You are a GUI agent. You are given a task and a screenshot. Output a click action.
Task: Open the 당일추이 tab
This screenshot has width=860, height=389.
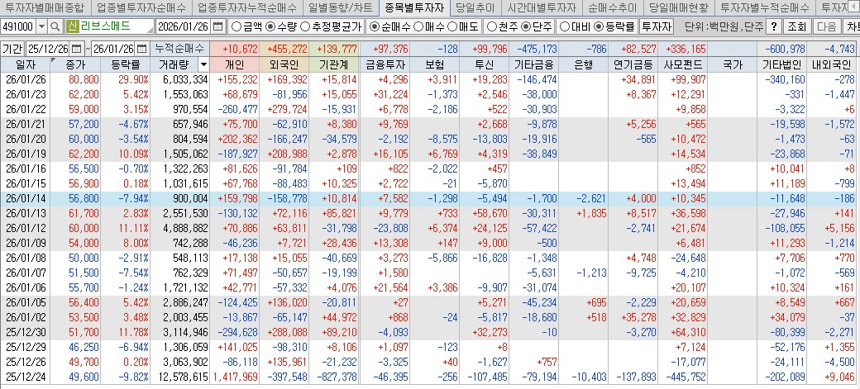point(475,7)
